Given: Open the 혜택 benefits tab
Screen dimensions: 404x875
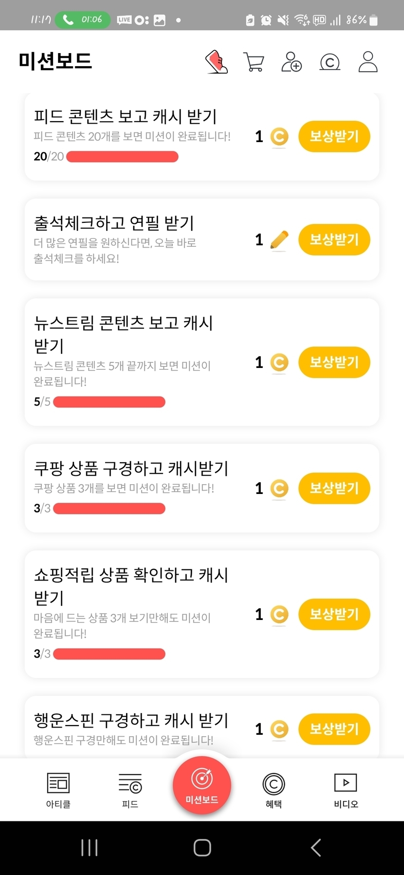Looking at the screenshot, I should tap(274, 789).
